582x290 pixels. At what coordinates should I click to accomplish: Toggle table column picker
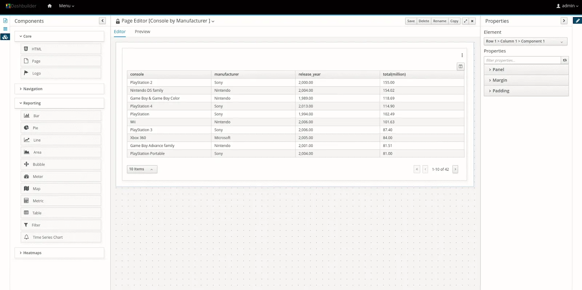point(461,66)
